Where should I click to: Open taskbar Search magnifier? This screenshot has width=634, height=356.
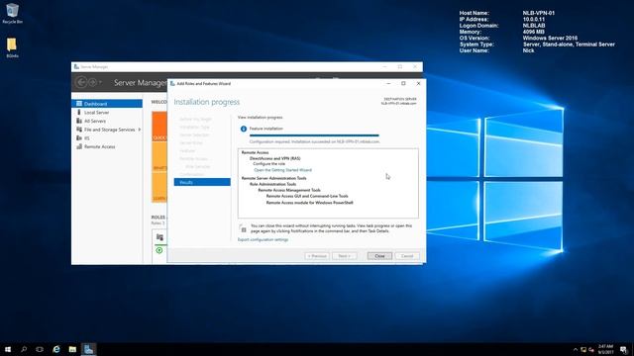coord(24,349)
